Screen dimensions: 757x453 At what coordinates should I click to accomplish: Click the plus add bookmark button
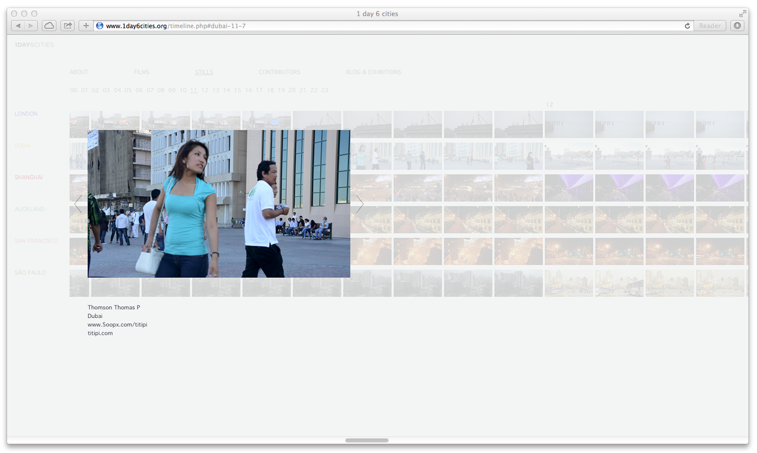pyautogui.click(x=86, y=26)
